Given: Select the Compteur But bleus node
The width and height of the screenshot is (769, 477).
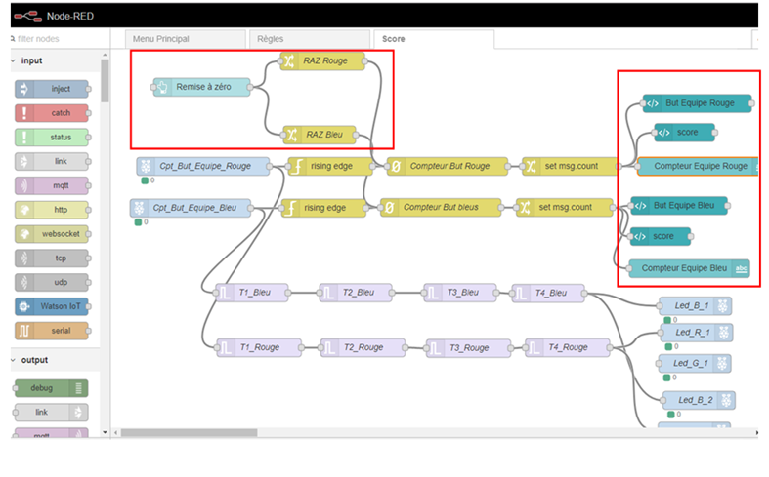Looking at the screenshot, I should click(441, 207).
